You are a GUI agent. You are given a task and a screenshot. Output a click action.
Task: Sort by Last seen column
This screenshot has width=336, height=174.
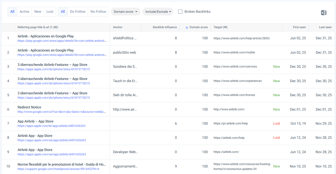pos(325,27)
